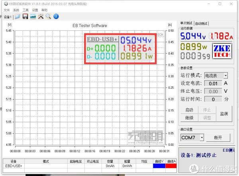Minimize the EB tester window

point(209,4)
